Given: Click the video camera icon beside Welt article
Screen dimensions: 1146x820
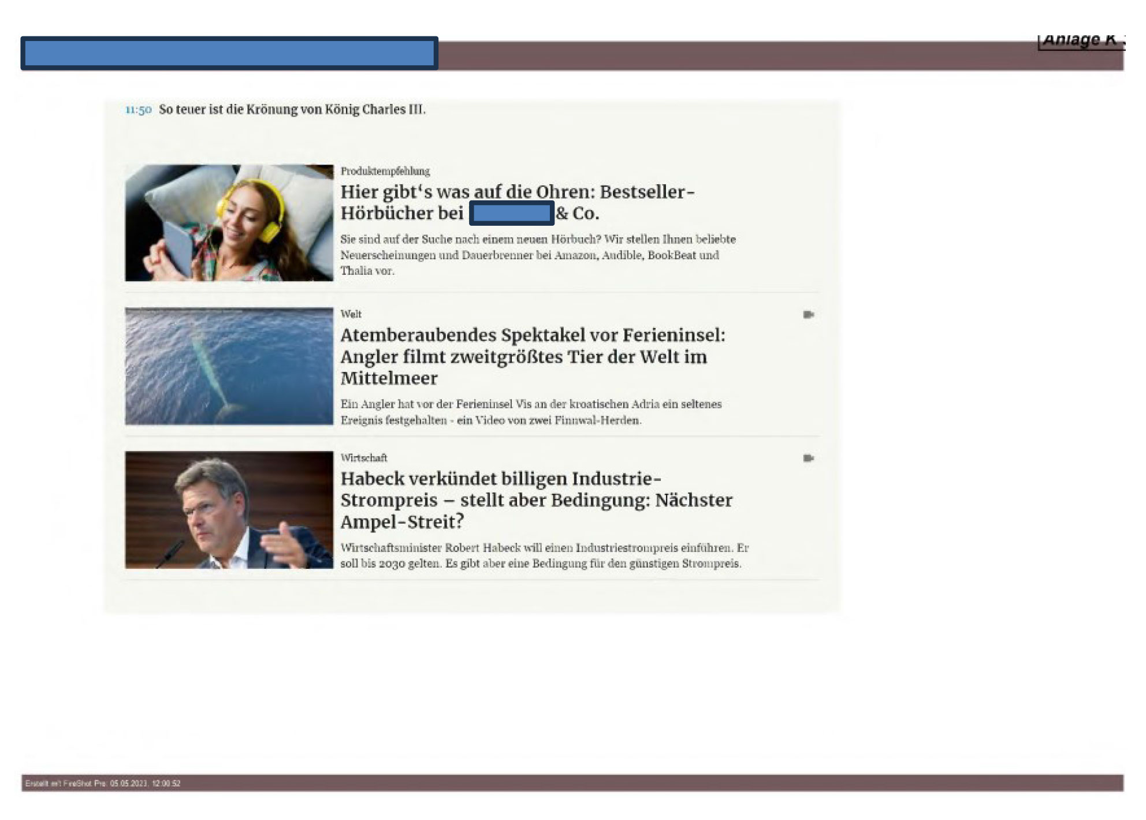Looking at the screenshot, I should click(808, 315).
